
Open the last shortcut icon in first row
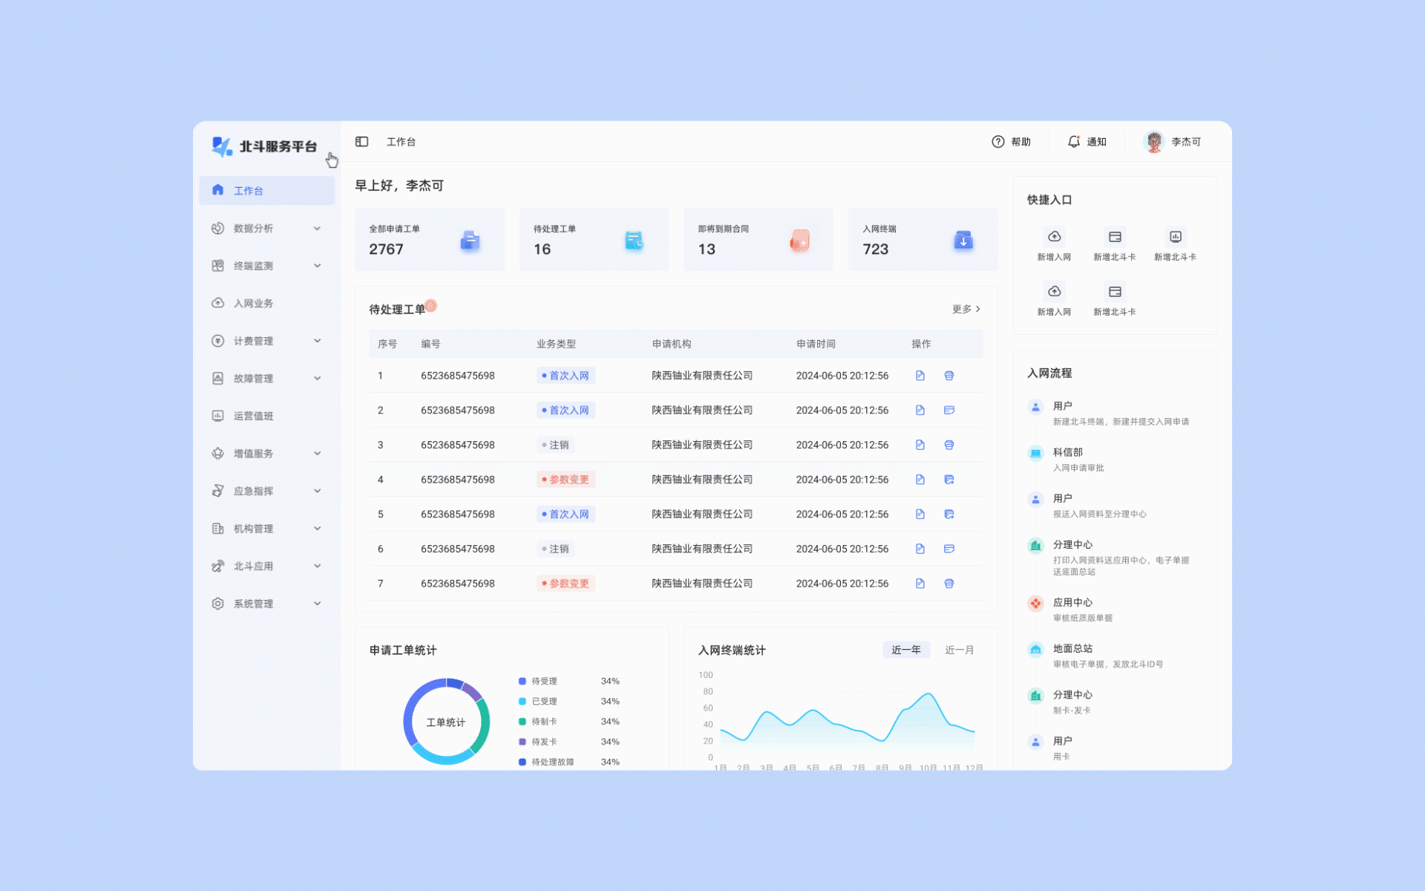pyautogui.click(x=1175, y=237)
